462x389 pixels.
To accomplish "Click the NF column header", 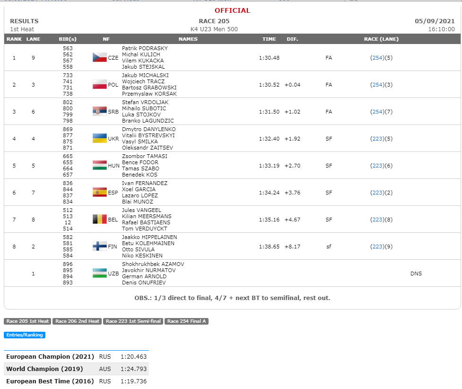I will pyautogui.click(x=106, y=39).
